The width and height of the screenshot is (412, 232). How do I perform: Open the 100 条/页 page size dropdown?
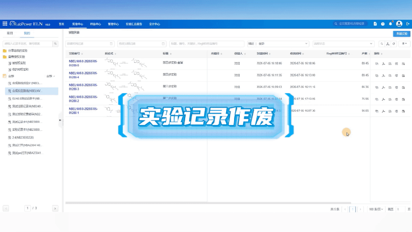point(376,209)
